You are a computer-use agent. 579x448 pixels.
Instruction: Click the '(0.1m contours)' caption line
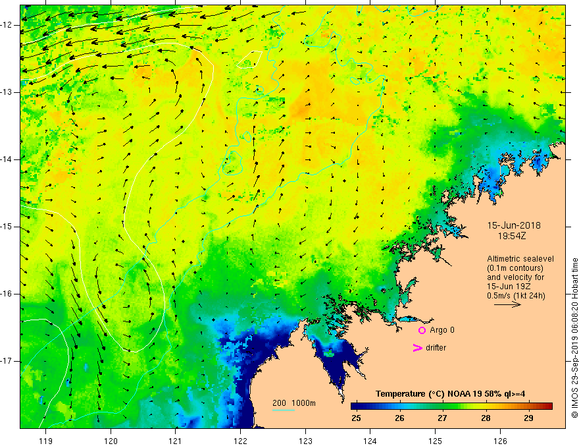(x=515, y=268)
